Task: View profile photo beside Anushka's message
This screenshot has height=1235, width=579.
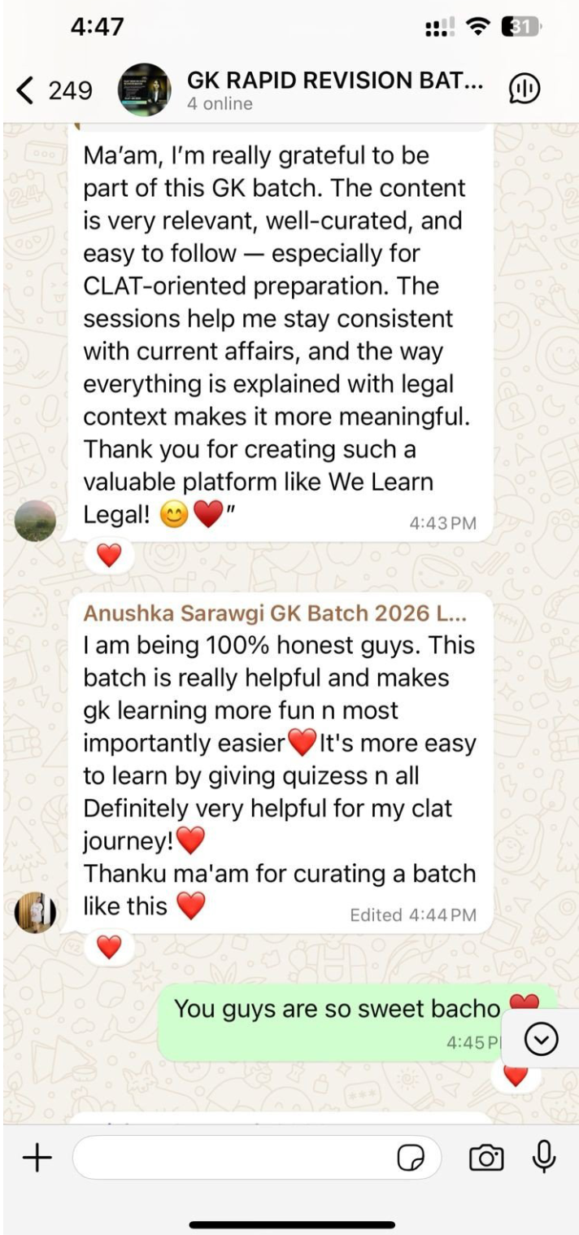Action: (x=36, y=912)
